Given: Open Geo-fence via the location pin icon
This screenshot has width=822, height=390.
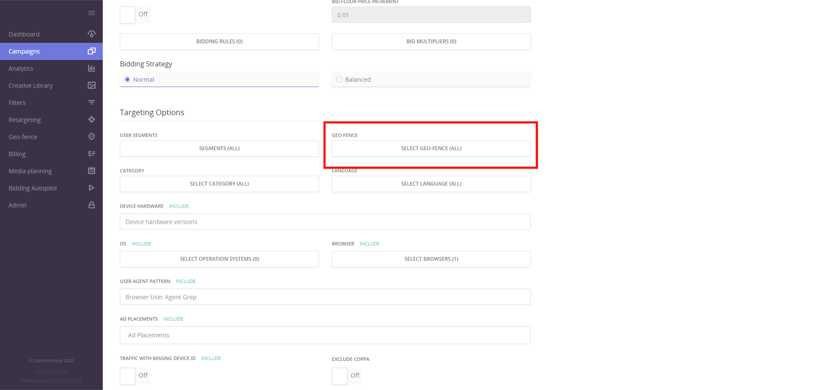Looking at the screenshot, I should point(92,136).
